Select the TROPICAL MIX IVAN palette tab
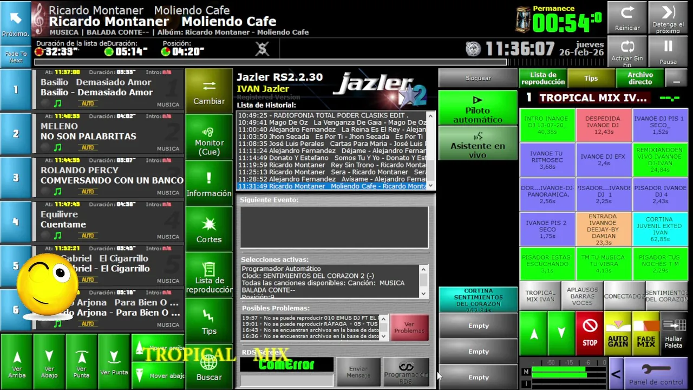693x390 pixels. click(x=540, y=296)
